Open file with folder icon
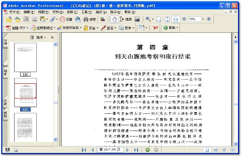The height and width of the screenshot is (157, 242). (x=9, y=19)
